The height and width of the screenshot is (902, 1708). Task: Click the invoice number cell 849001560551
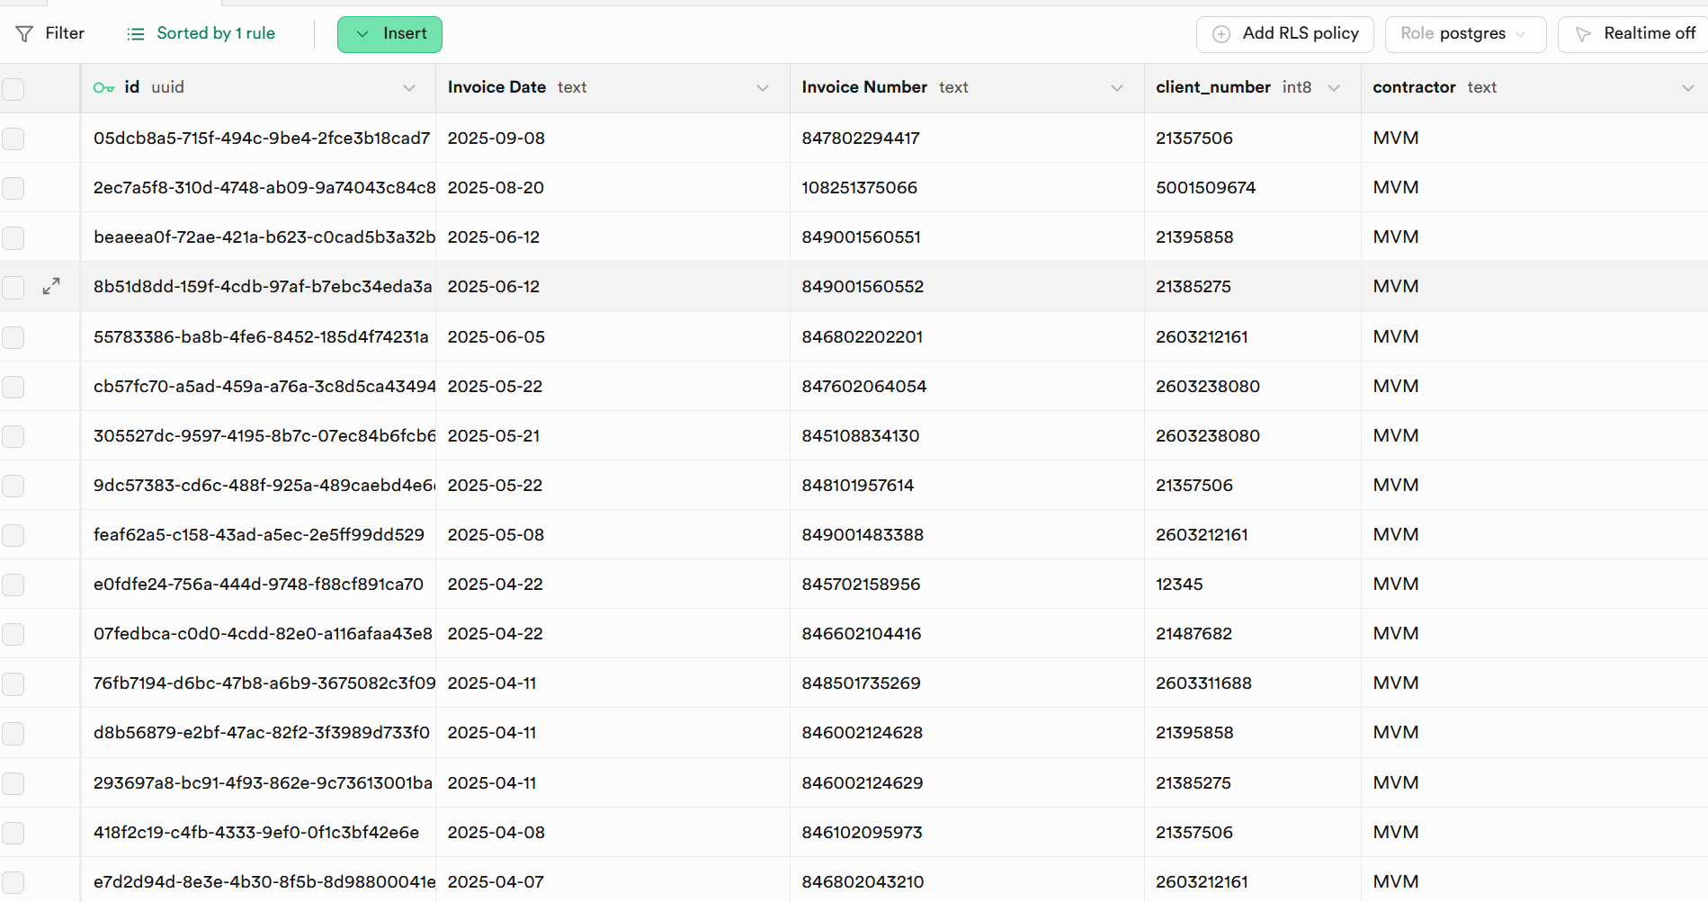click(861, 237)
